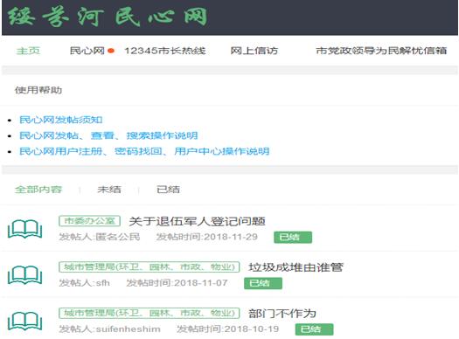Viewport: 459px width, 339px height.
Task: Open book icon for 部门不作为 post
Action: [x=24, y=321]
